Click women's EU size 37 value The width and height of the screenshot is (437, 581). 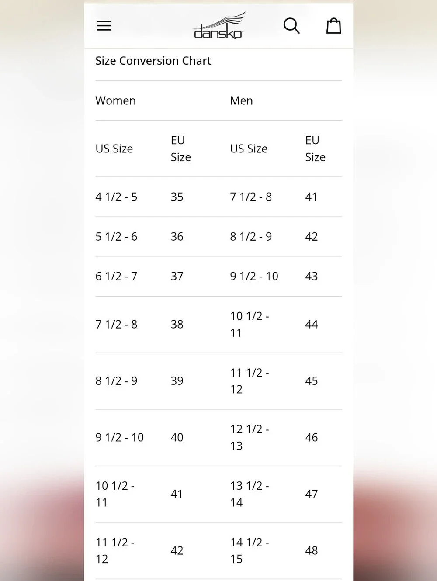177,277
